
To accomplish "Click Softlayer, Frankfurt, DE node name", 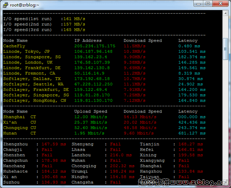I will point(36,90).
